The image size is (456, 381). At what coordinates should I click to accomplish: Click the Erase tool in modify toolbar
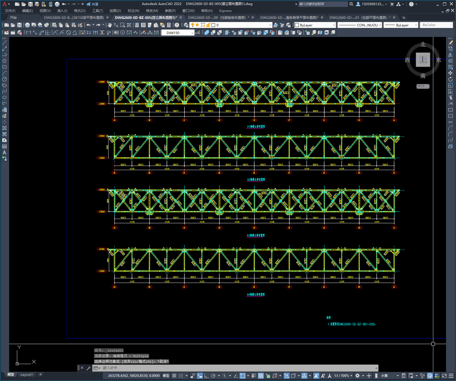click(450, 42)
